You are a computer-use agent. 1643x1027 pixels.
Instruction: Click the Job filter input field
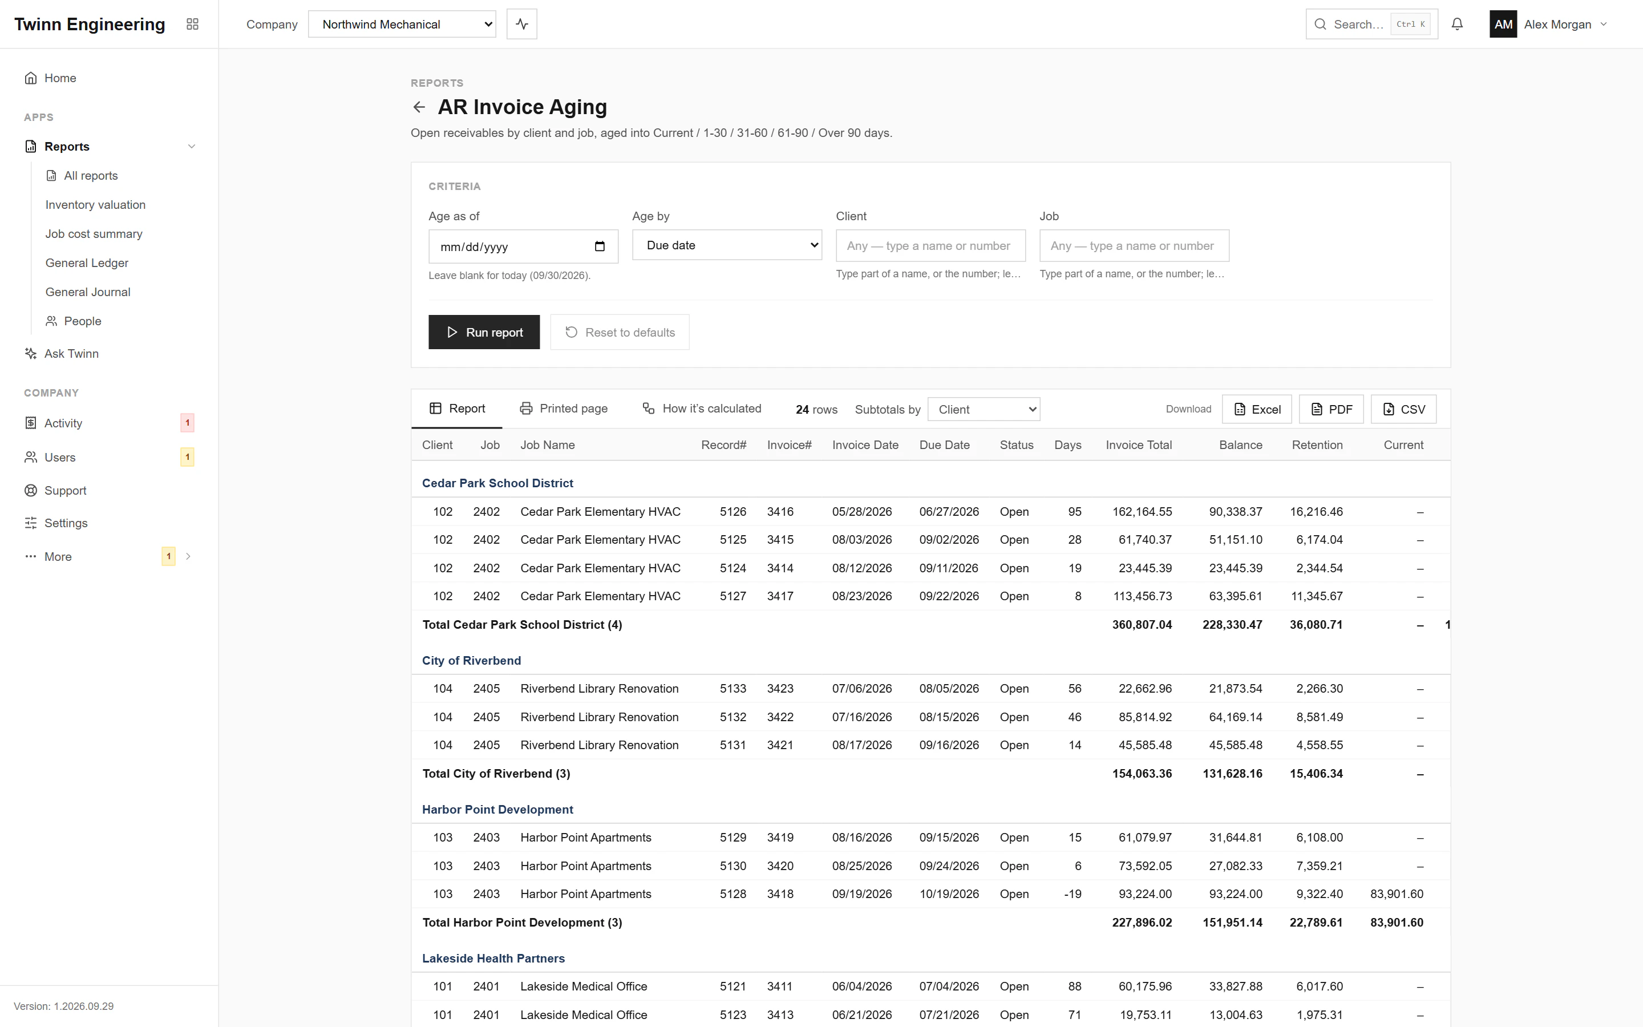(x=1134, y=246)
